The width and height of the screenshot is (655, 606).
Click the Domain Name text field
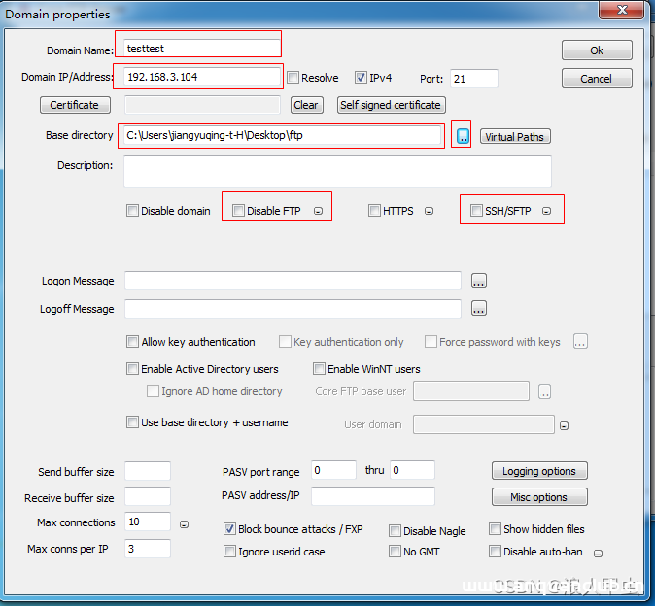click(x=201, y=47)
